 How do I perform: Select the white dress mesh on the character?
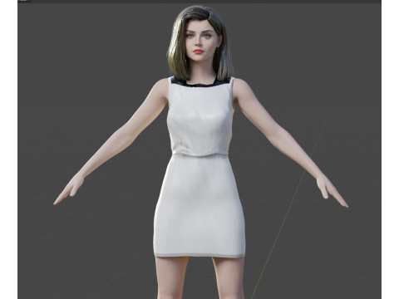coord(199,166)
